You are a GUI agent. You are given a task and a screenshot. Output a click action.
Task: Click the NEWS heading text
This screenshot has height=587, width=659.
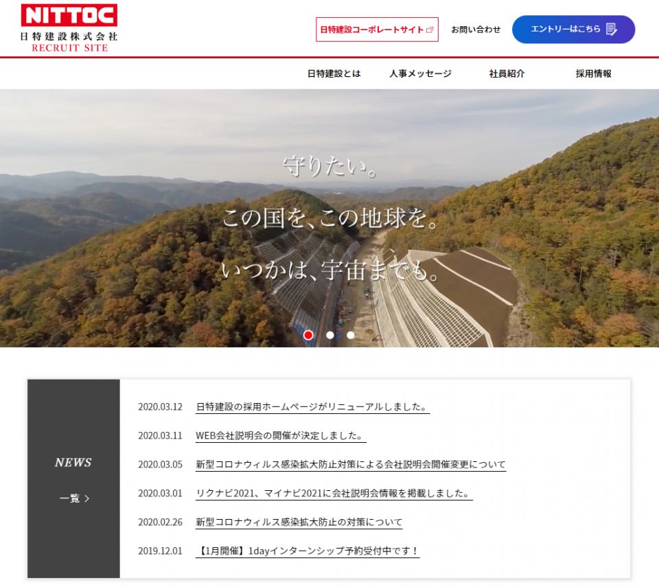coord(73,462)
